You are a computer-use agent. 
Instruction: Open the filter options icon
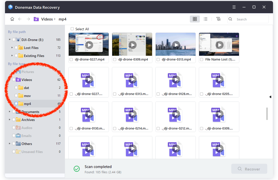[x=219, y=19]
